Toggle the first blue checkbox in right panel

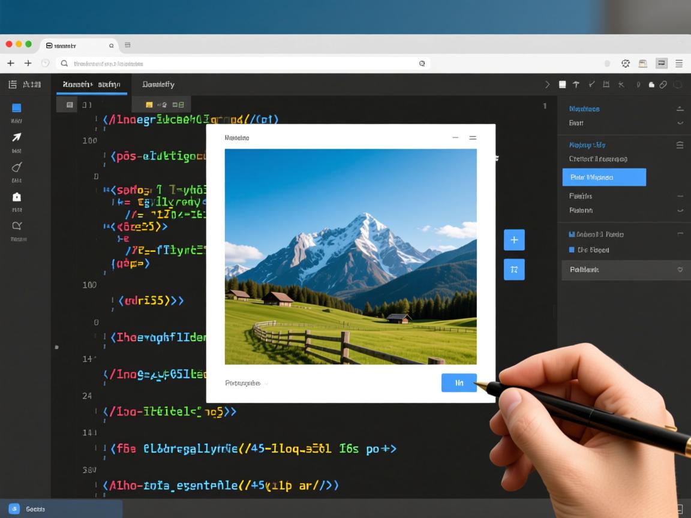tap(572, 234)
